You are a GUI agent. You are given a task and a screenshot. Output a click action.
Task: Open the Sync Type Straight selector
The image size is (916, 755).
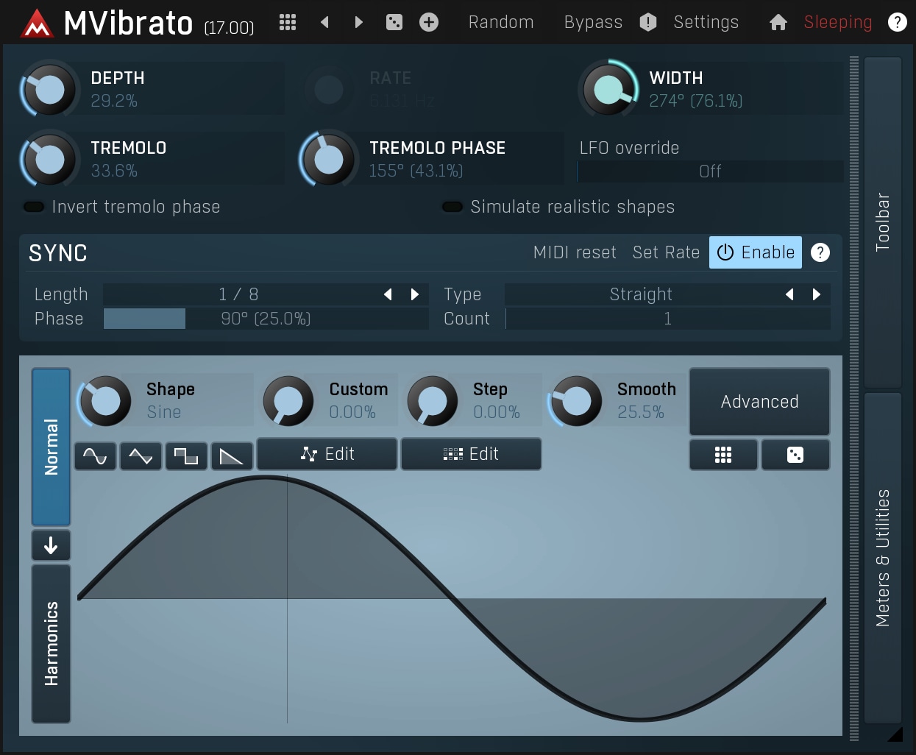(x=640, y=294)
